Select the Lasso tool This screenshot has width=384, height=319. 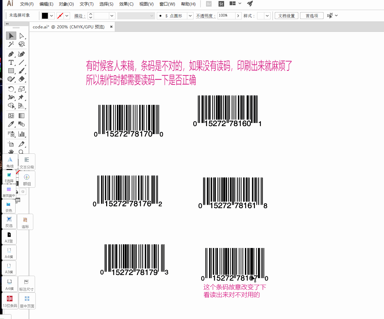coord(22,44)
